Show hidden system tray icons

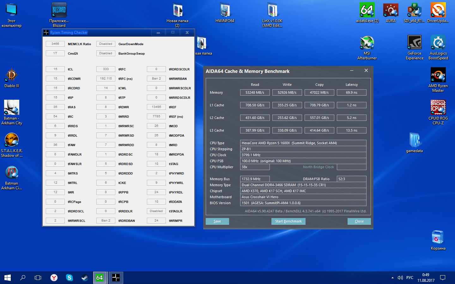[392, 278]
